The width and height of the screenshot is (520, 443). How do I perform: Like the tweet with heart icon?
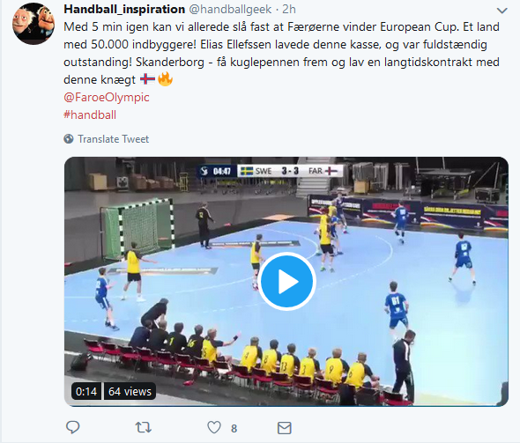(x=214, y=427)
